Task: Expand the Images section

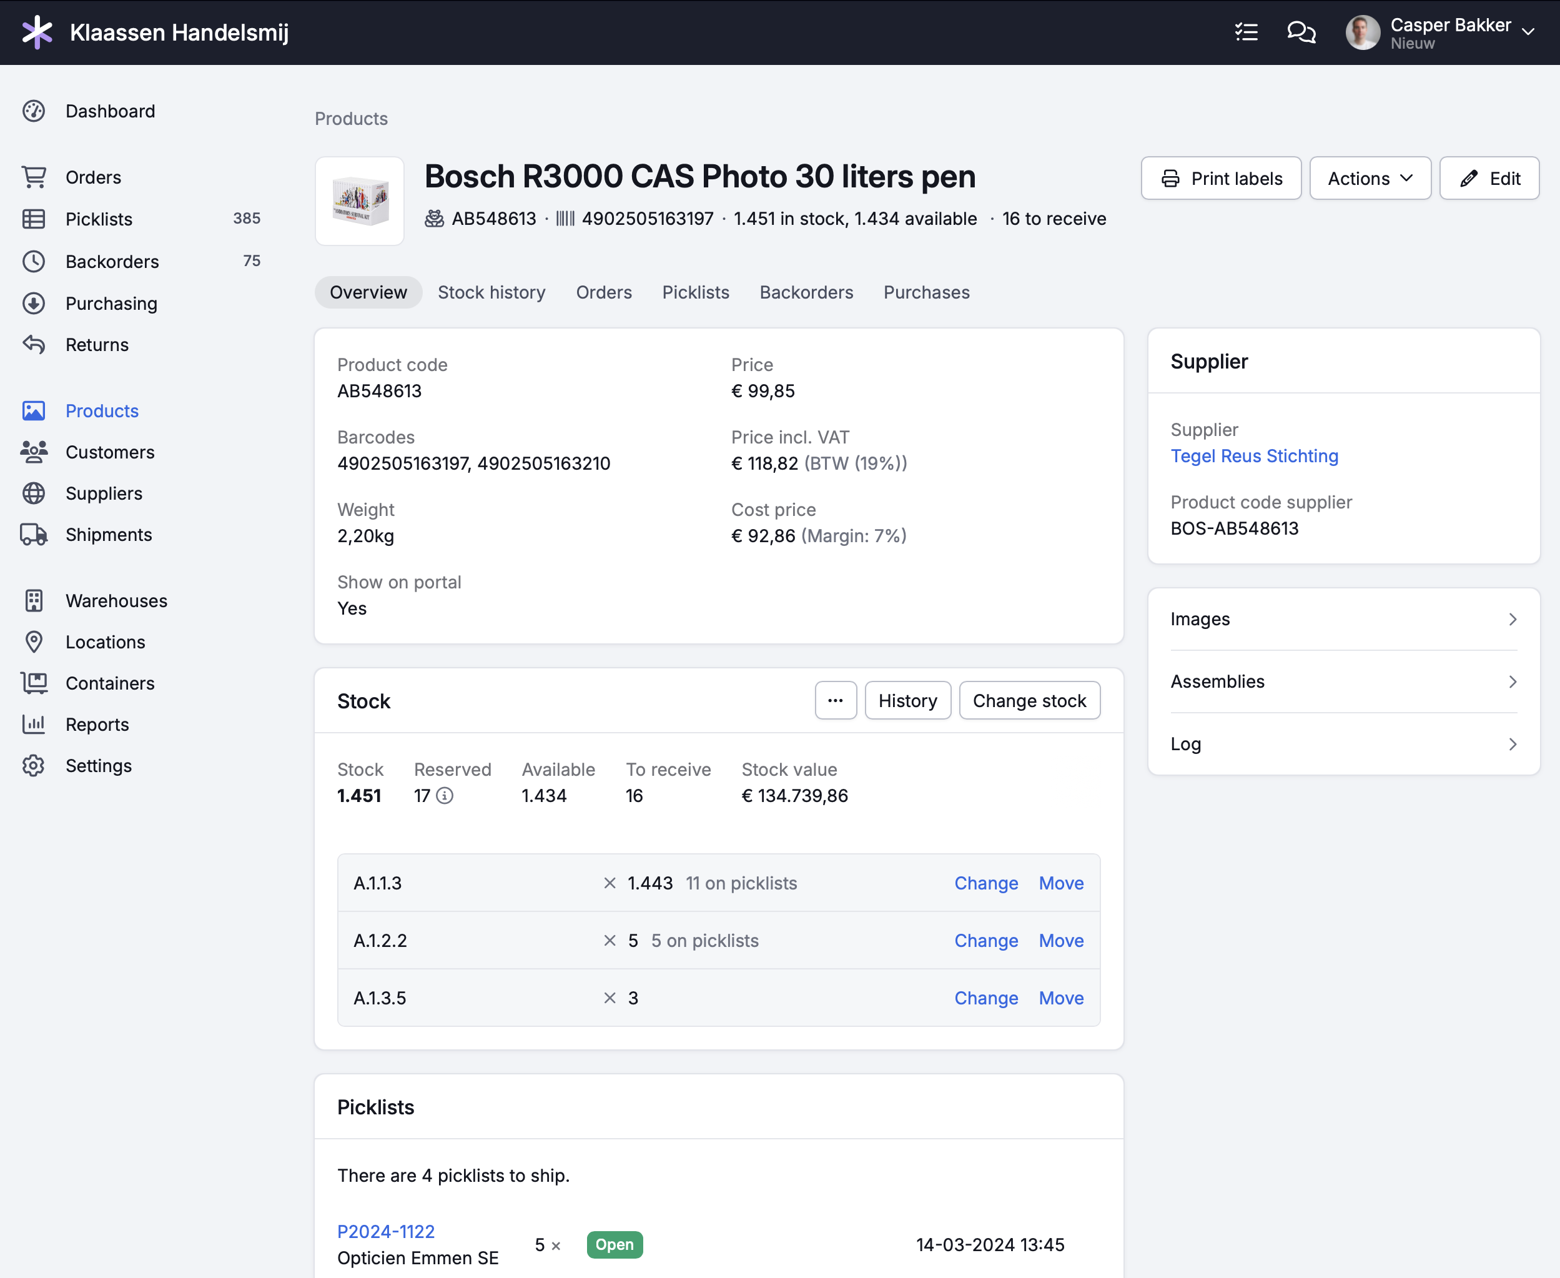Action: pos(1343,619)
